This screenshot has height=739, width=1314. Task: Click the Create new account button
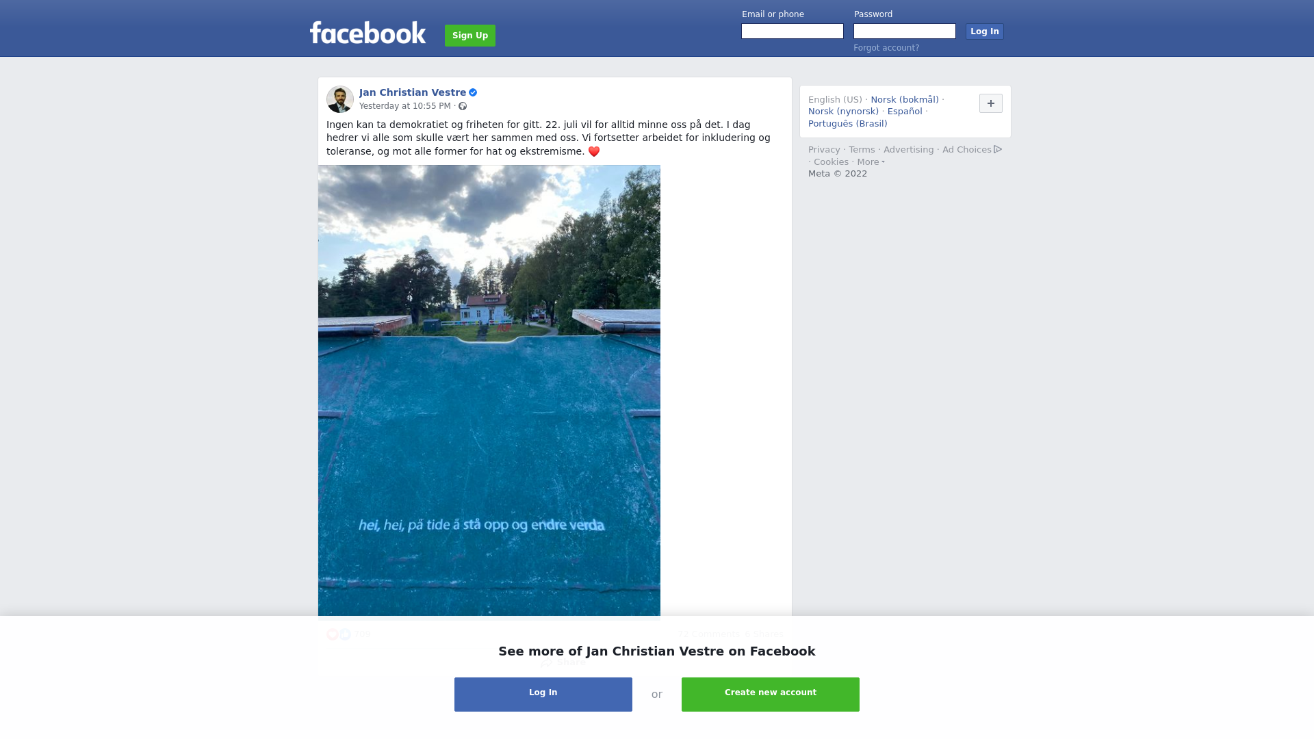771,695
